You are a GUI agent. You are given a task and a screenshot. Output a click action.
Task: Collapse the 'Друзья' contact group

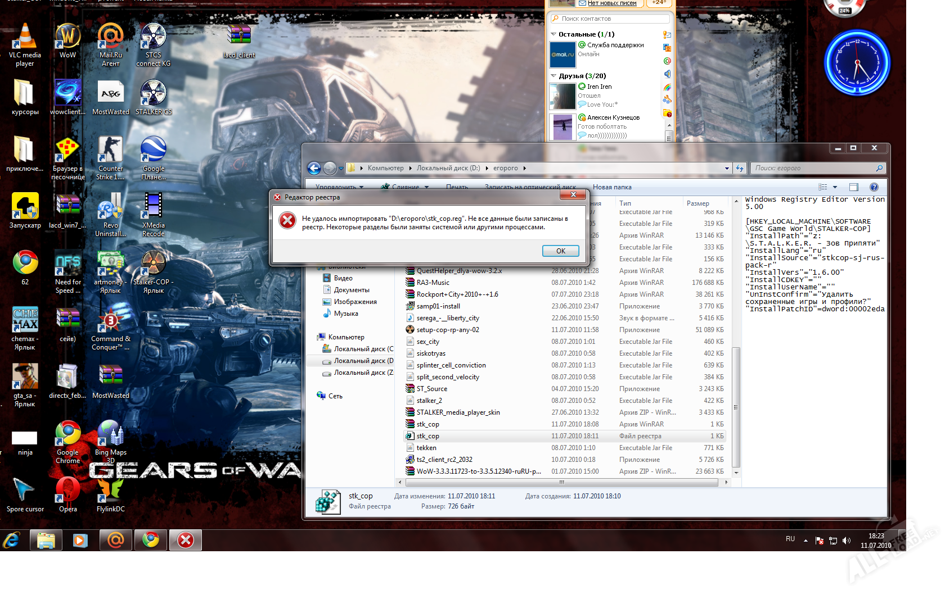click(553, 76)
